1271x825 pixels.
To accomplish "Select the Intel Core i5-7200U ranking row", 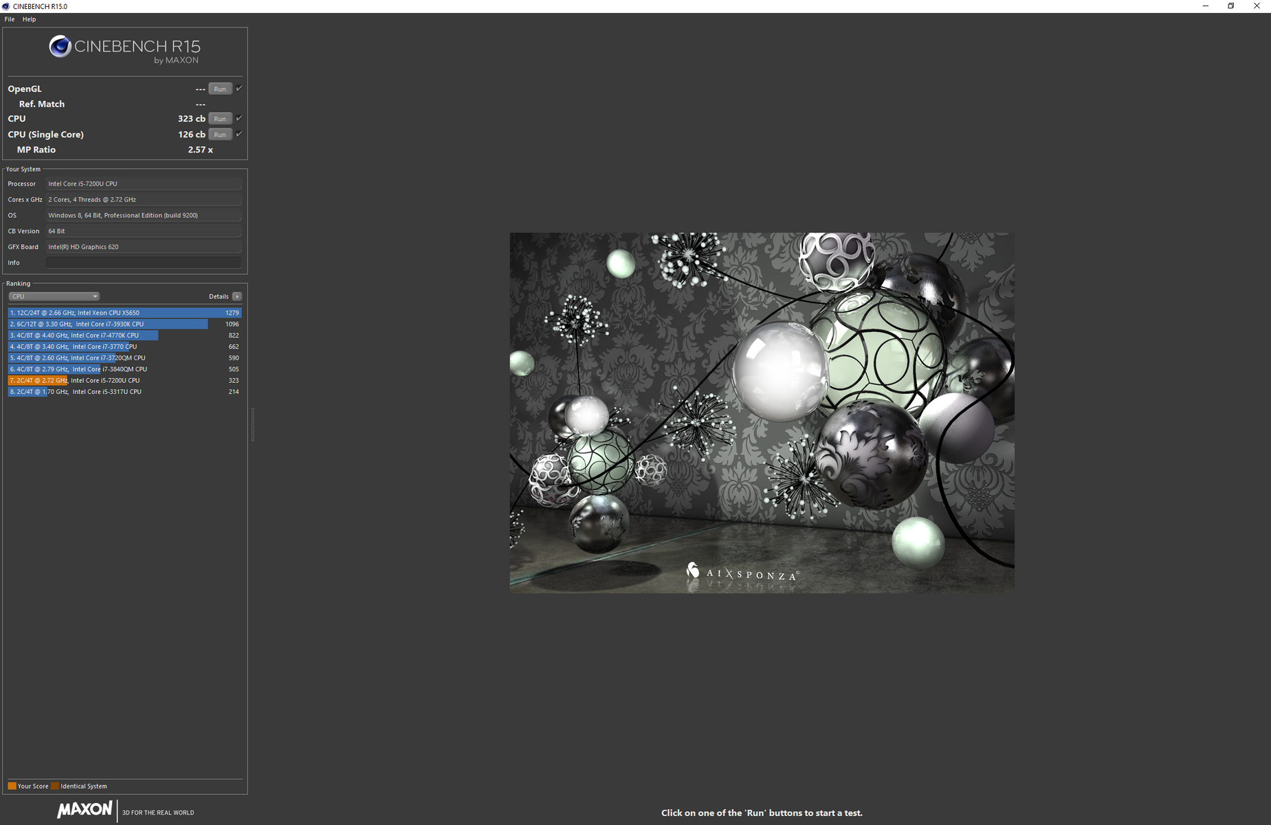I will [x=124, y=380].
